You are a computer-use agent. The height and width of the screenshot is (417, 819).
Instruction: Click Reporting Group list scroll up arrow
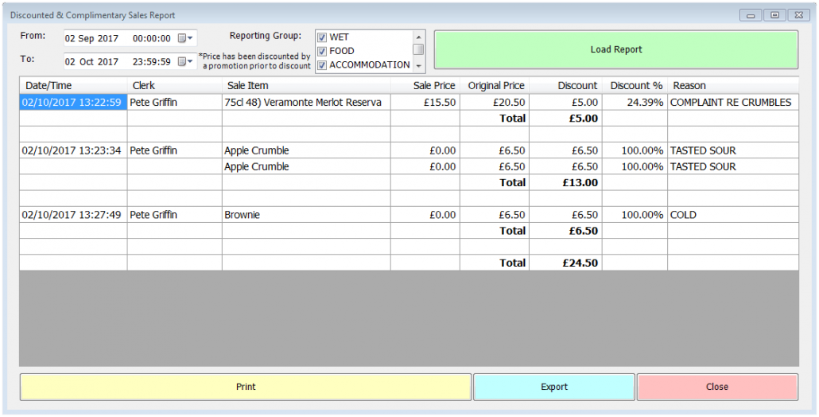point(418,37)
